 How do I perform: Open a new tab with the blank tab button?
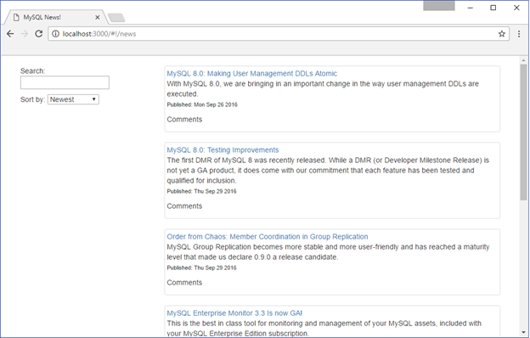click(116, 18)
